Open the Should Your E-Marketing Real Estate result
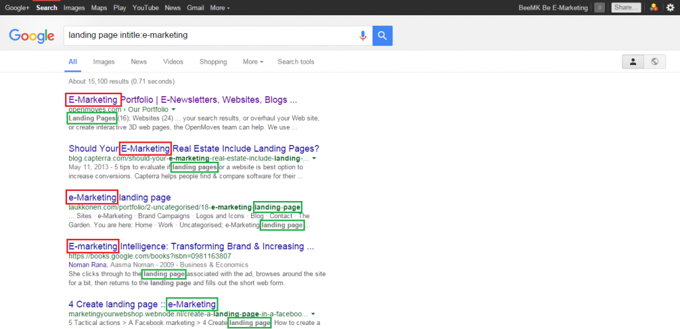 [194, 149]
